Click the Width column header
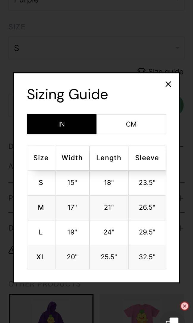This screenshot has height=323, width=193. pyautogui.click(x=72, y=158)
